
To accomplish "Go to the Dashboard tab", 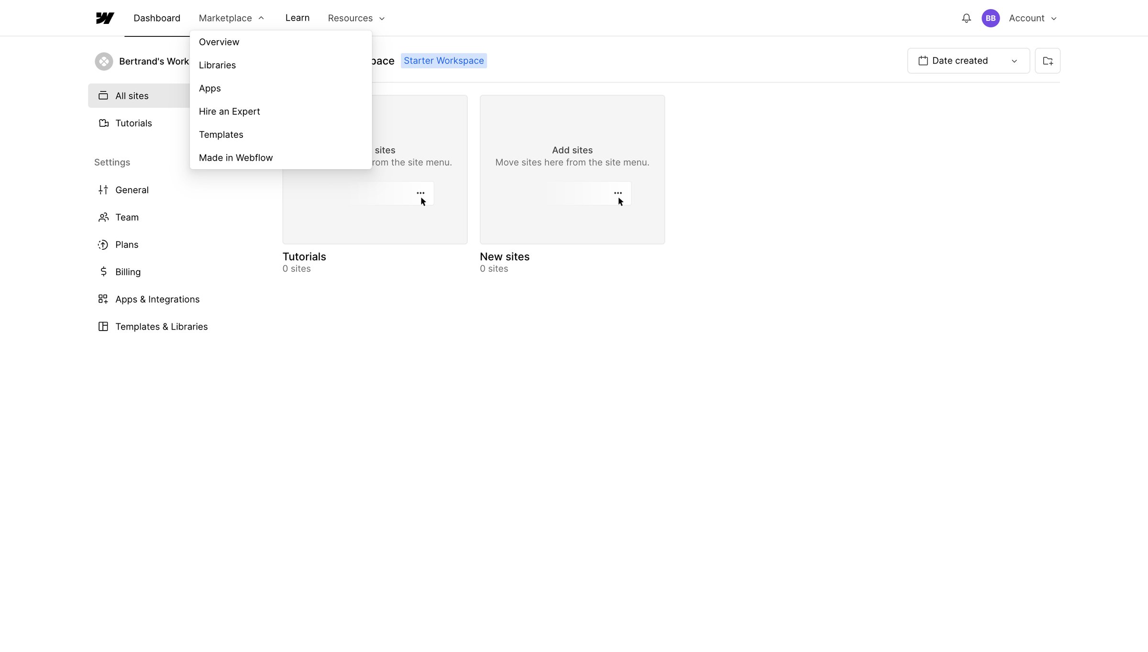I will click(x=157, y=18).
